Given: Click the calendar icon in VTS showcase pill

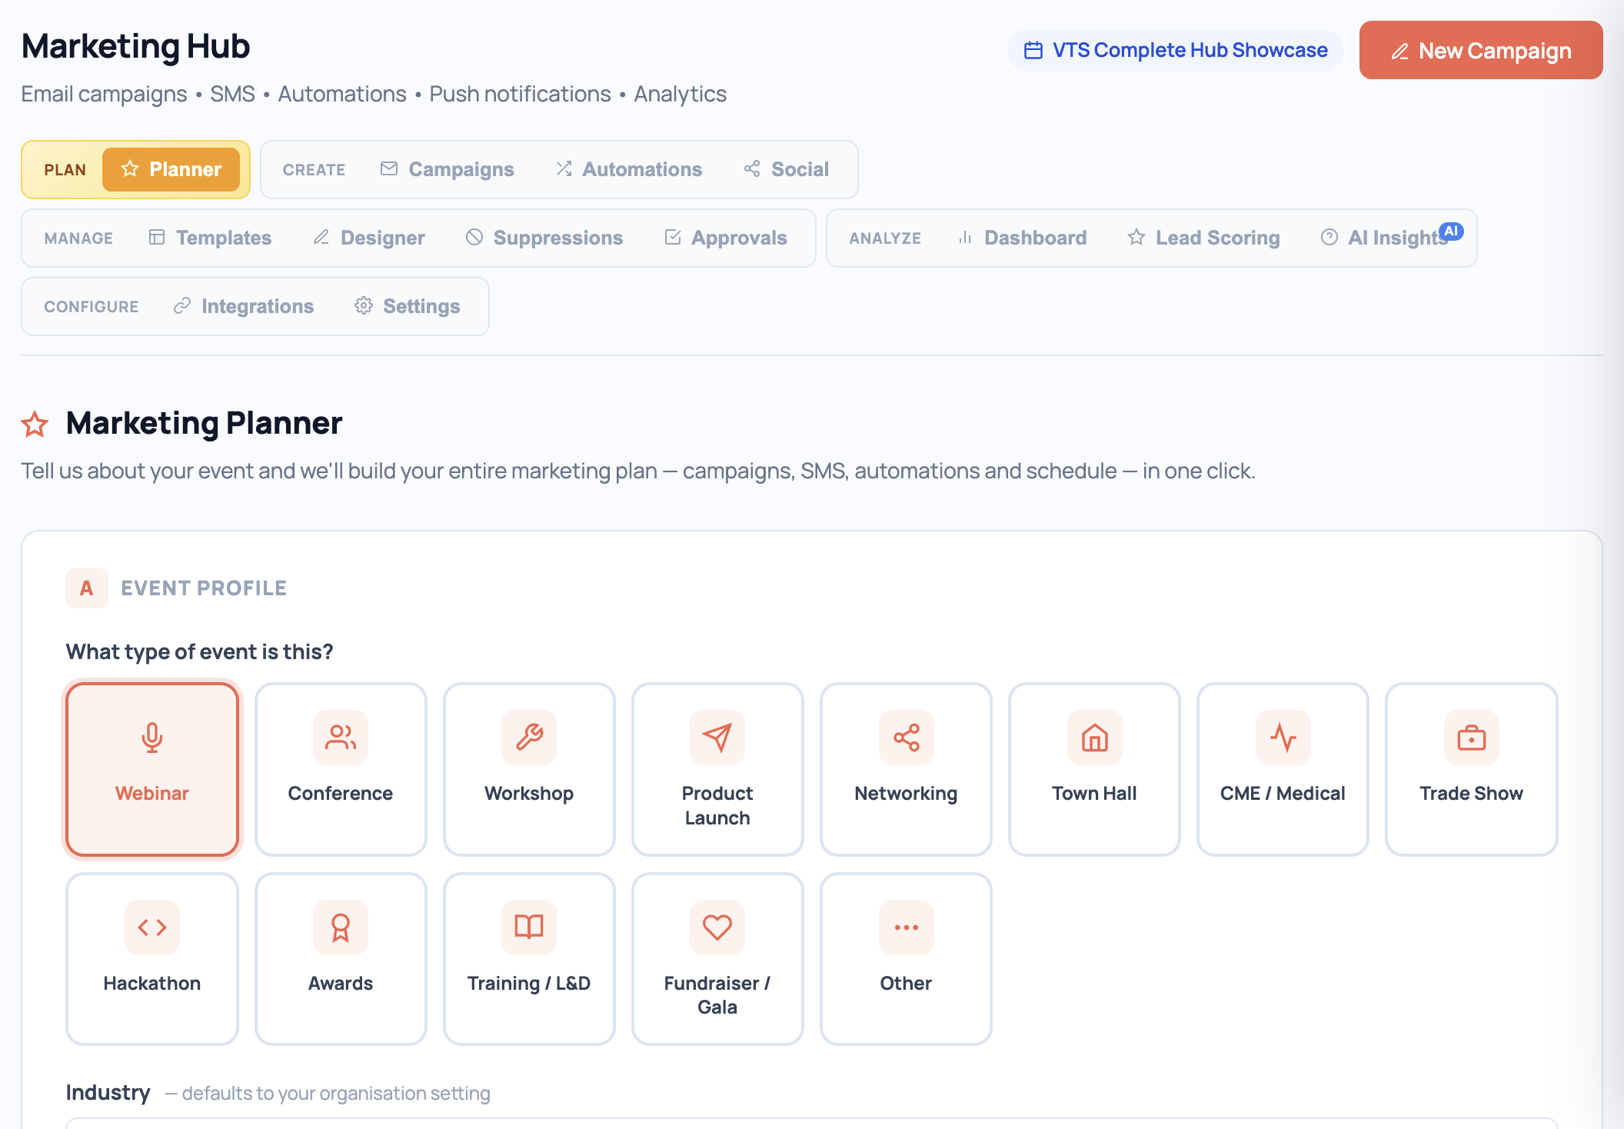Looking at the screenshot, I should pos(1033,50).
